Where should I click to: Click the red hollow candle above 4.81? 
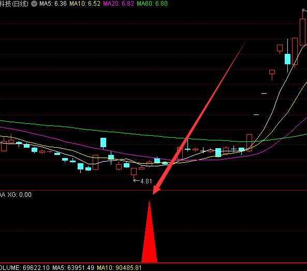click(x=134, y=172)
